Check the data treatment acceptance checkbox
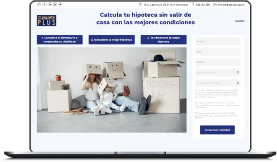The width and height of the screenshot is (277, 162). coord(196,91)
